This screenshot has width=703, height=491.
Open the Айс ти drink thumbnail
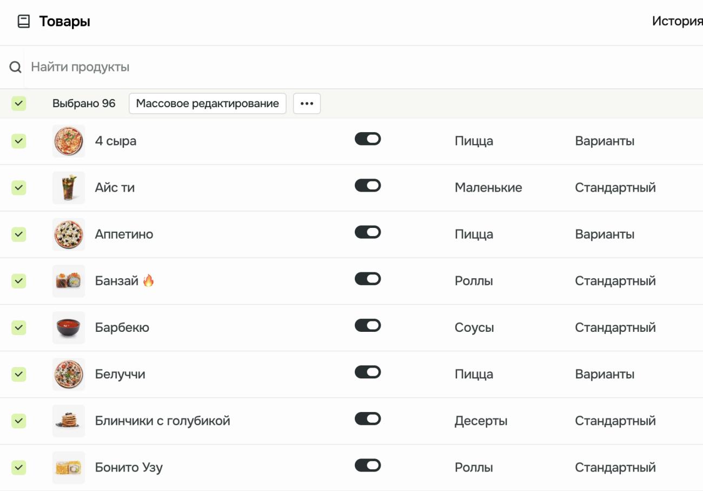click(69, 188)
